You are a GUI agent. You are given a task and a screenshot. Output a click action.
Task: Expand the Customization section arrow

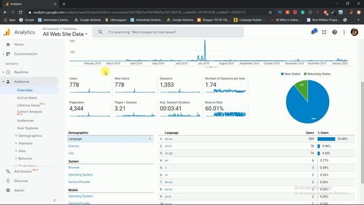3,54
